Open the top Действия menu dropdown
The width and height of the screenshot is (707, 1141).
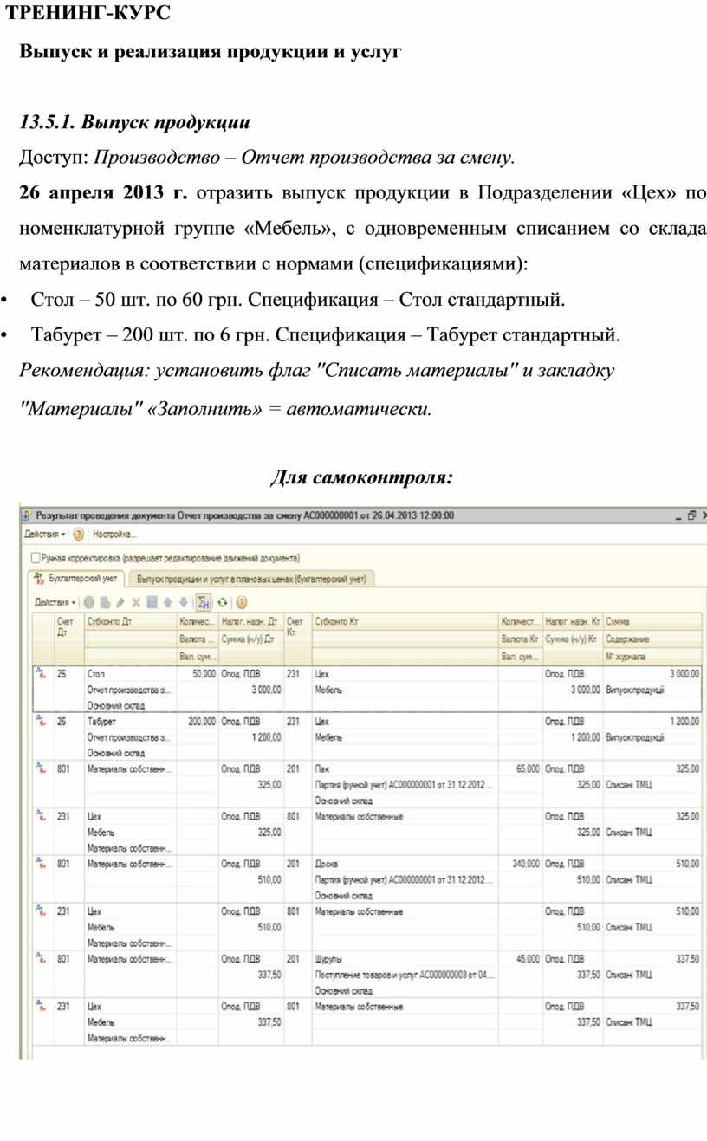45,535
